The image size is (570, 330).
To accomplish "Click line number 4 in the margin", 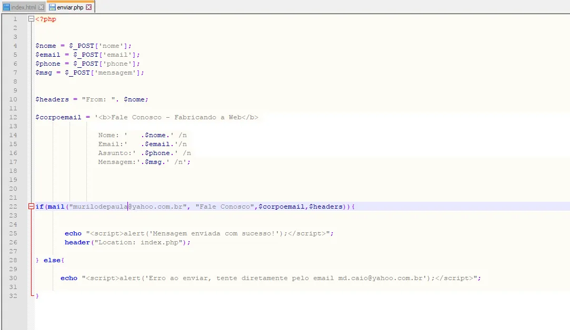I will pos(15,46).
